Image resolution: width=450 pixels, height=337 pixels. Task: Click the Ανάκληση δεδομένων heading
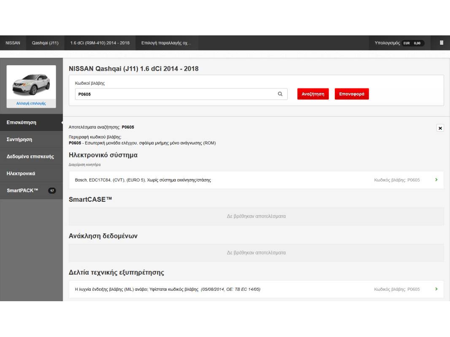[103, 236]
